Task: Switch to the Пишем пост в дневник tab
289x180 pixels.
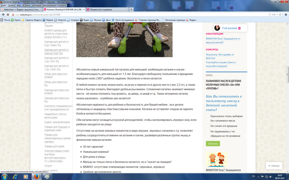Action: point(107,9)
